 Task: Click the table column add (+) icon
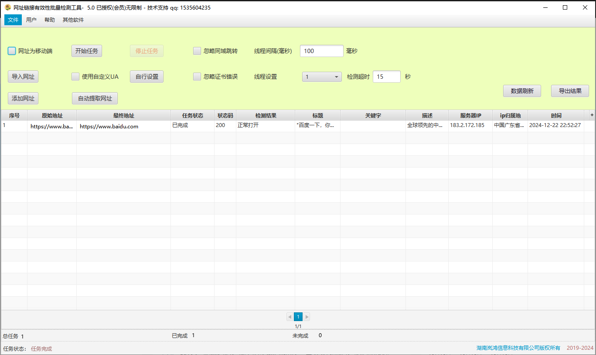pyautogui.click(x=592, y=115)
